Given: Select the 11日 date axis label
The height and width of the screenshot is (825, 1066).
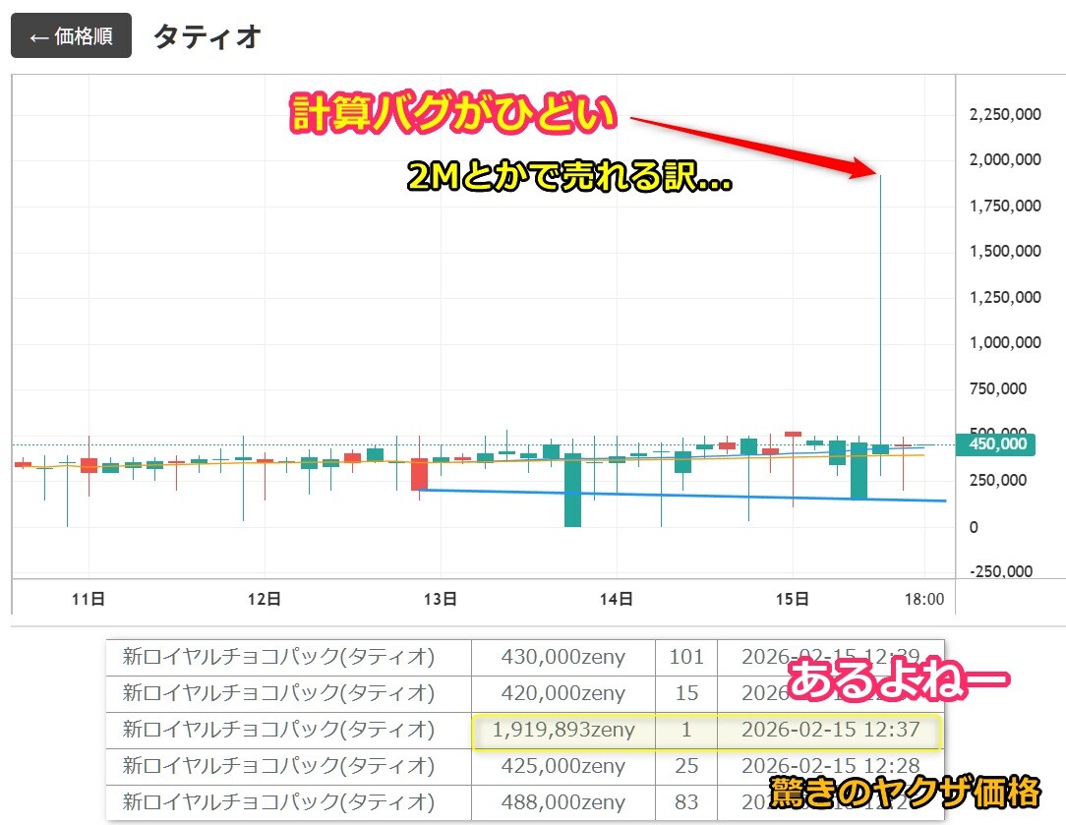Looking at the screenshot, I should [x=89, y=598].
